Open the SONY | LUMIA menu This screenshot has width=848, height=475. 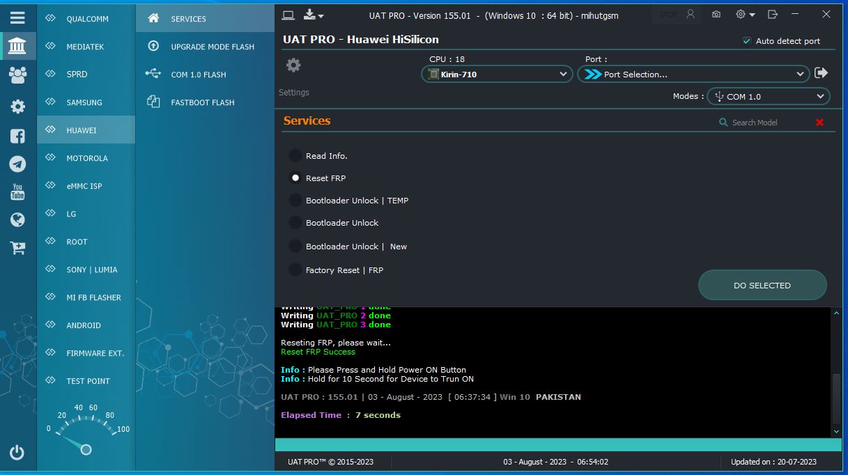tap(86, 270)
